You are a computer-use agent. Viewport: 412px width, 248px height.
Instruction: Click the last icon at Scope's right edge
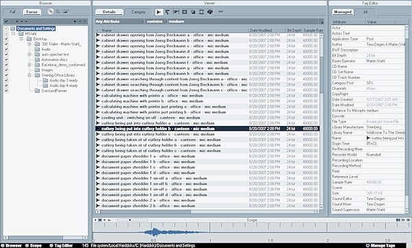coord(408,220)
